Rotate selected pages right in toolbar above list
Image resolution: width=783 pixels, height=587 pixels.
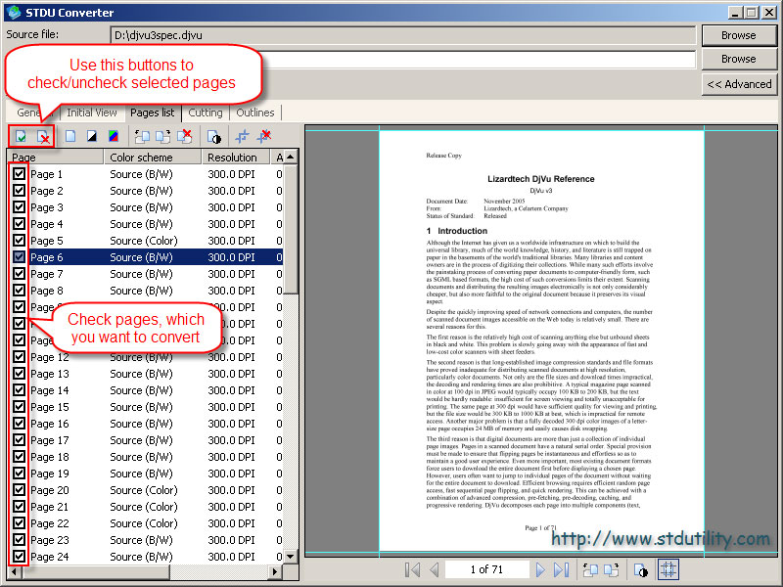tap(162, 136)
